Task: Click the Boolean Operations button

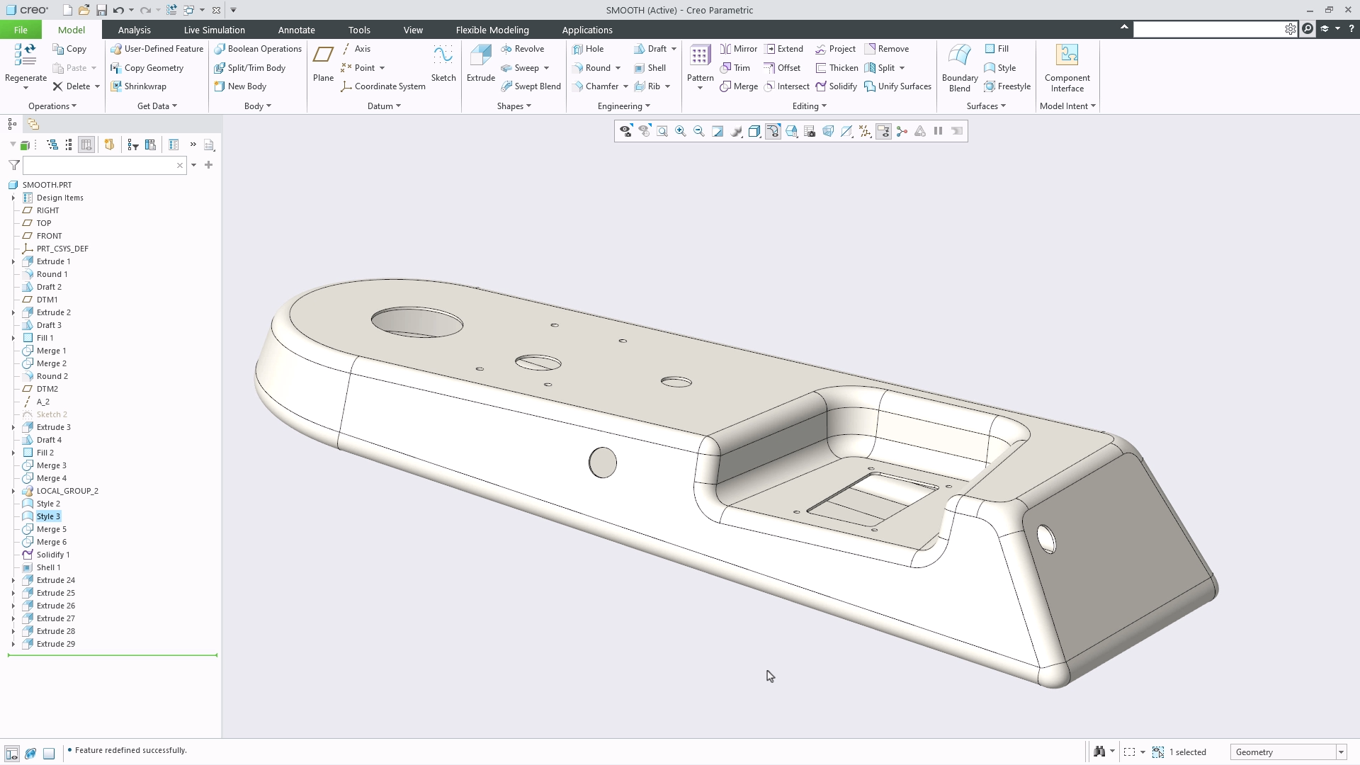Action: tap(258, 49)
